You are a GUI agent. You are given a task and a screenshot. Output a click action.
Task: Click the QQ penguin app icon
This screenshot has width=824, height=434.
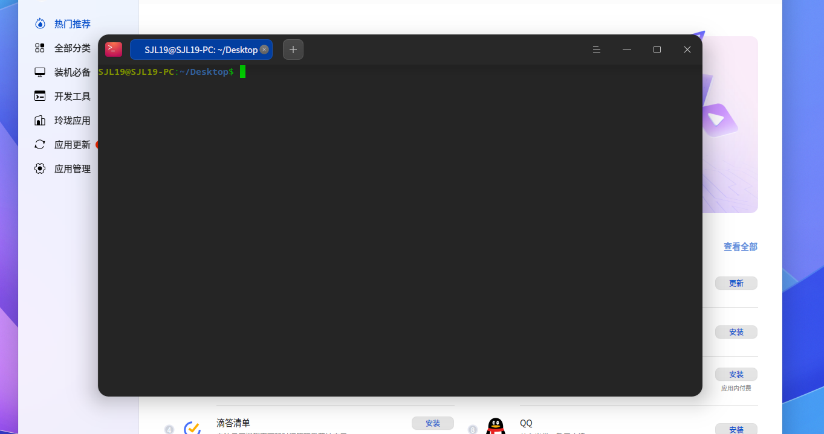(x=496, y=426)
